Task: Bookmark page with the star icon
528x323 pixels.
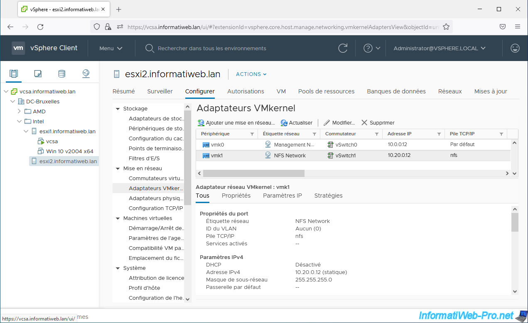Action: pos(446,27)
